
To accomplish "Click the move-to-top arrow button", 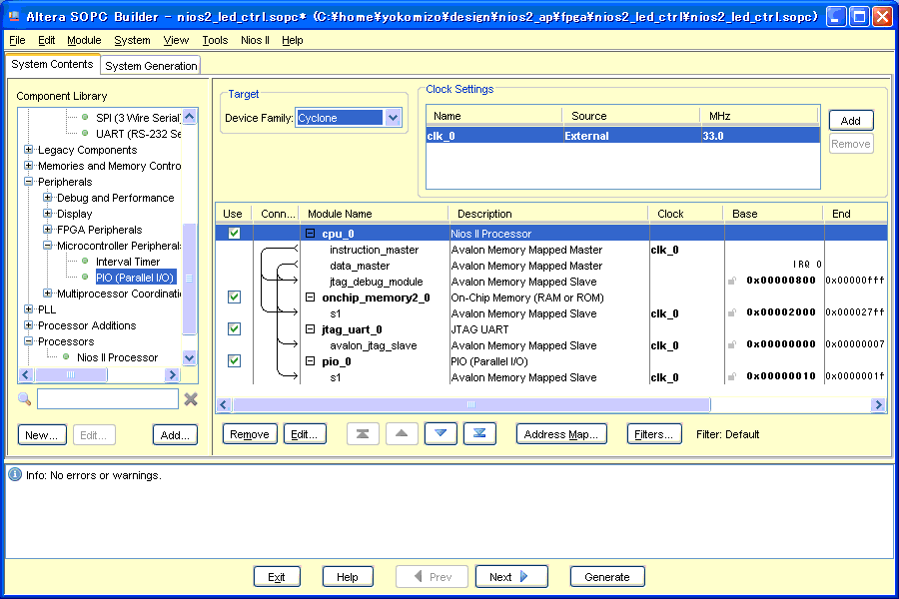I will 363,434.
